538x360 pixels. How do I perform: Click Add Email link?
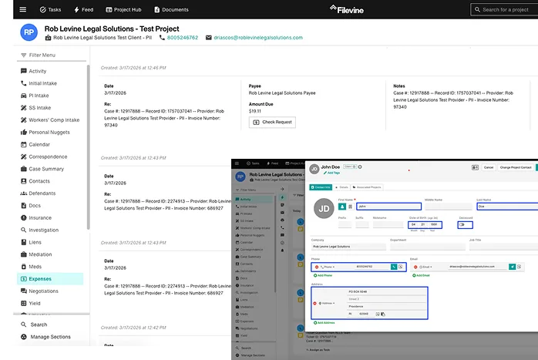tap(421, 275)
